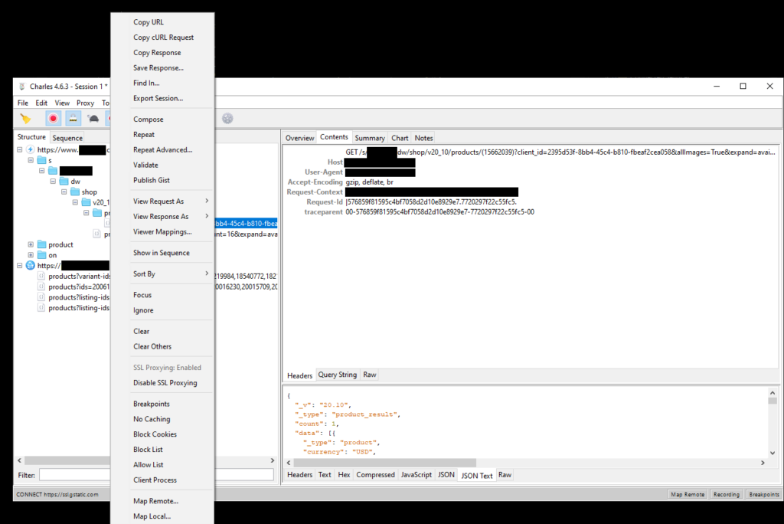Toggle the turtle Throttling icon
The width and height of the screenshot is (784, 524).
(x=93, y=119)
